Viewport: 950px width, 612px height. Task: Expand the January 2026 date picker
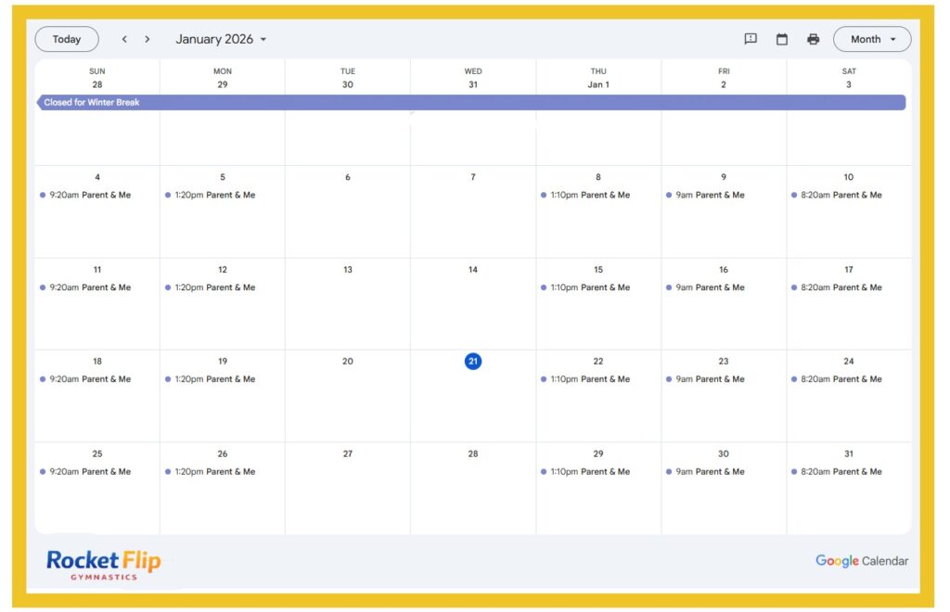[221, 39]
